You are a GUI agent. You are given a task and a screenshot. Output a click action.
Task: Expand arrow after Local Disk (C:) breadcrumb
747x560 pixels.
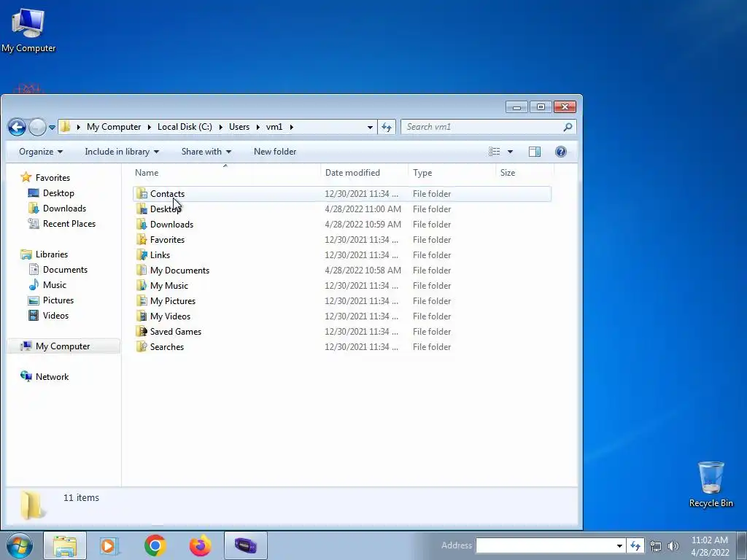pyautogui.click(x=220, y=127)
